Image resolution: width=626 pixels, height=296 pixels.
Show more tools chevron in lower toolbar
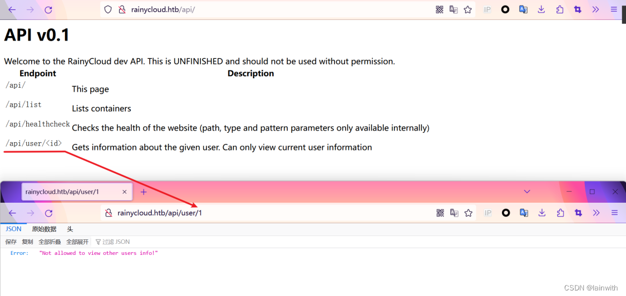(x=596, y=213)
